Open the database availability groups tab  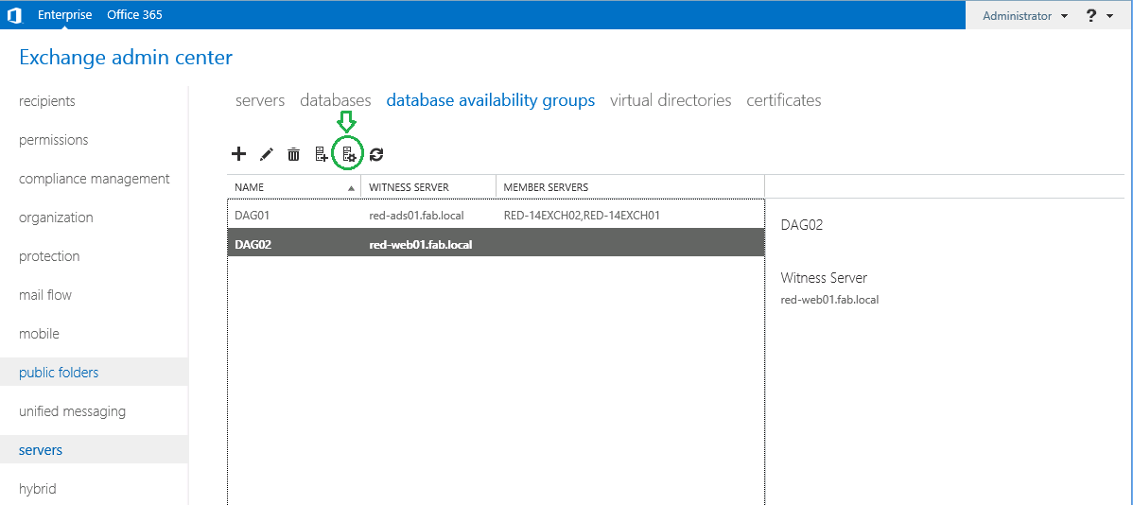click(491, 100)
